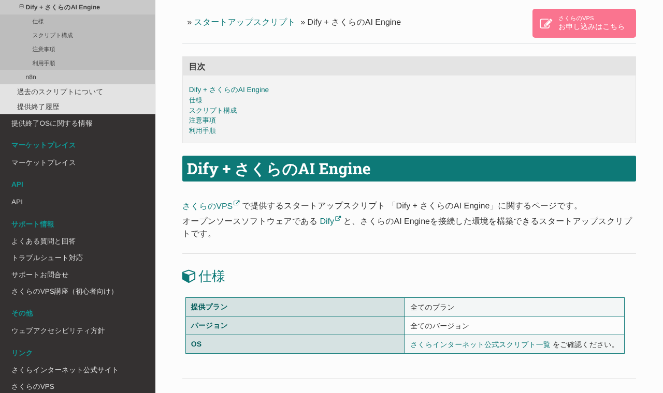Click the pencil icon on the apply button
The width and height of the screenshot is (663, 393).
click(546, 23)
